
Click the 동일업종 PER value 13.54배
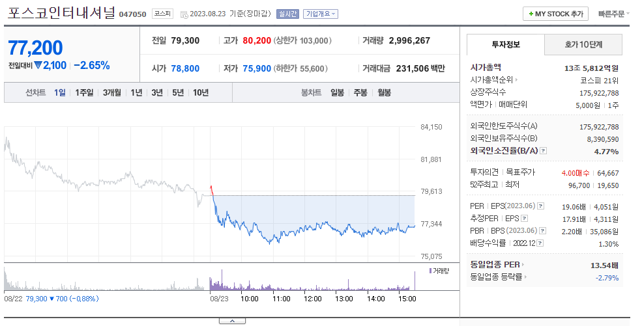(x=604, y=265)
